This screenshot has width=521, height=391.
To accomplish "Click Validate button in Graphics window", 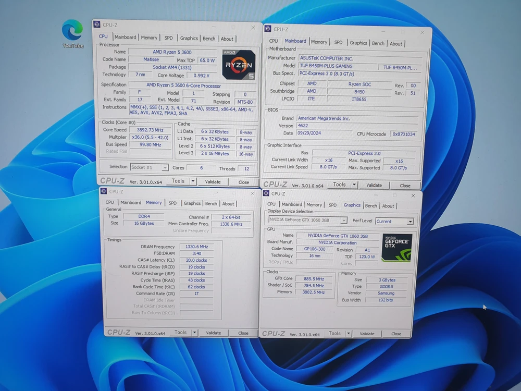I will (367, 334).
